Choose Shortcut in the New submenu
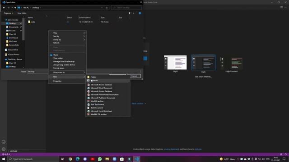The height and width of the screenshot is (162, 289). (108, 81)
